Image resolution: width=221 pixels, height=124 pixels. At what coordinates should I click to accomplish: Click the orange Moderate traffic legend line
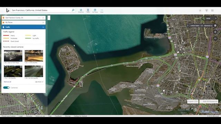point(6,38)
